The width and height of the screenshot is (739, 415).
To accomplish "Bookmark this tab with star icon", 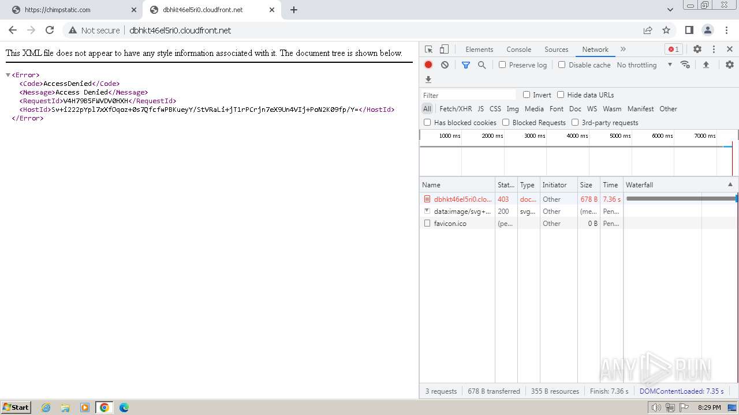I will 666,30.
